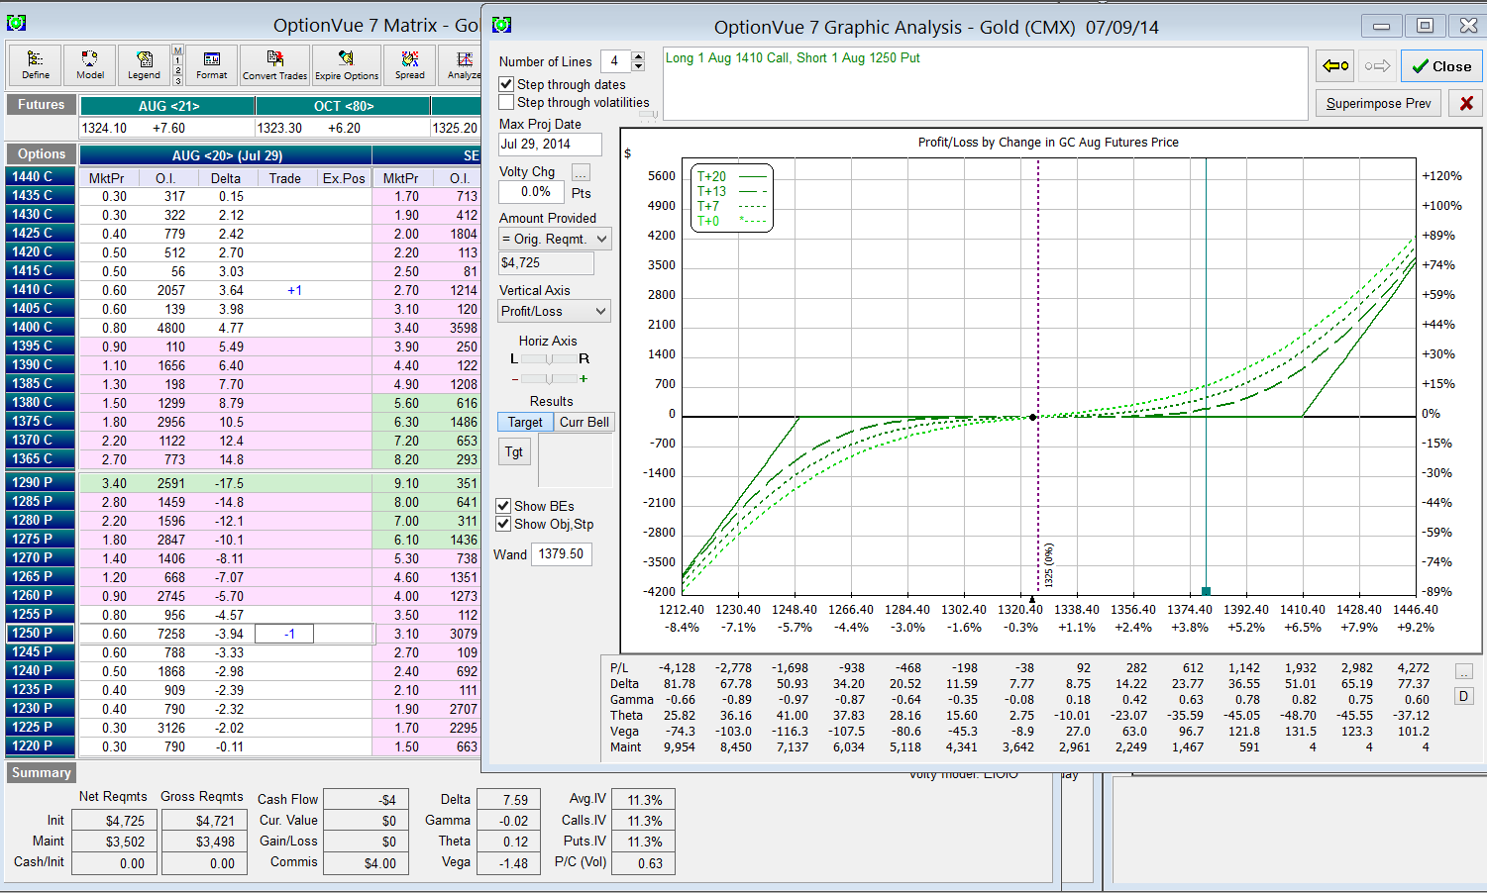Adjust the Horiz Axis L-R slider
The width and height of the screenshot is (1487, 893).
click(549, 358)
